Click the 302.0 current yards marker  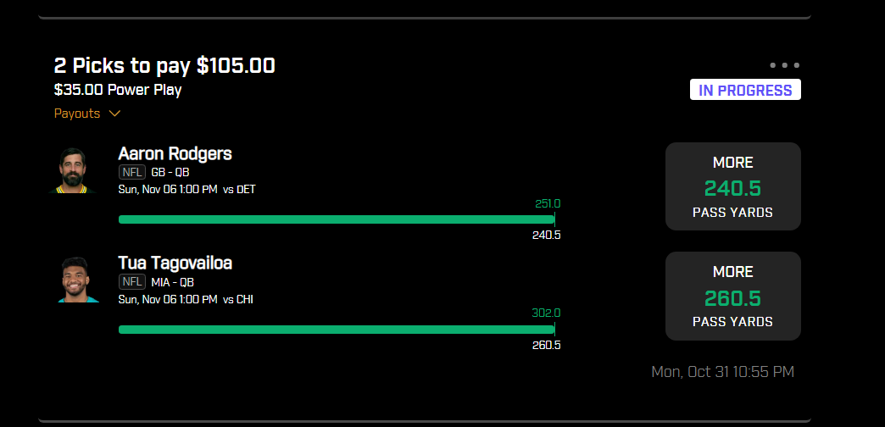[546, 313]
